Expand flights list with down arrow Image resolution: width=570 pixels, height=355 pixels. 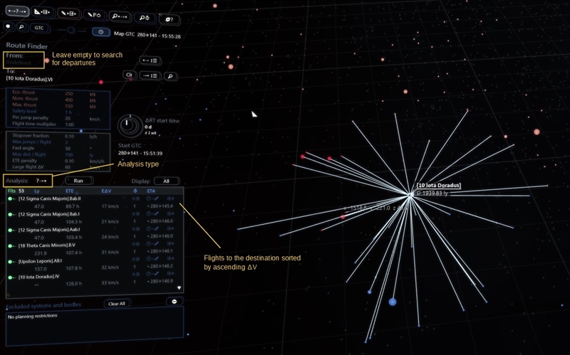[179, 288]
